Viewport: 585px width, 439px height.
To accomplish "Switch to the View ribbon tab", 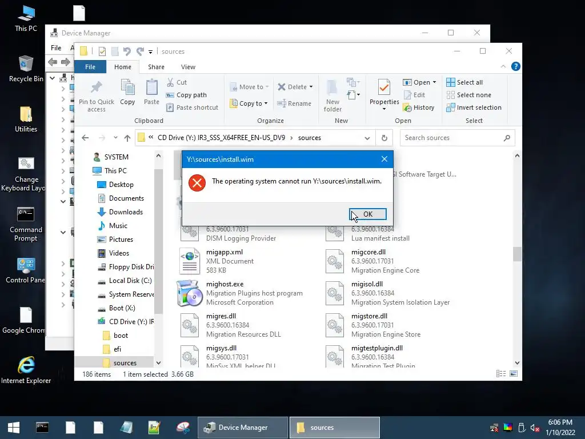I will point(188,67).
